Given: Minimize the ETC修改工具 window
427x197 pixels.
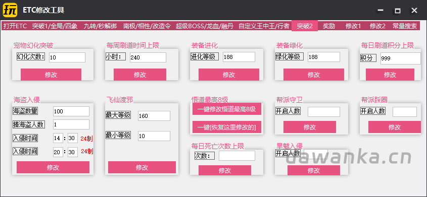Looking at the screenshot, I should click(x=381, y=10).
